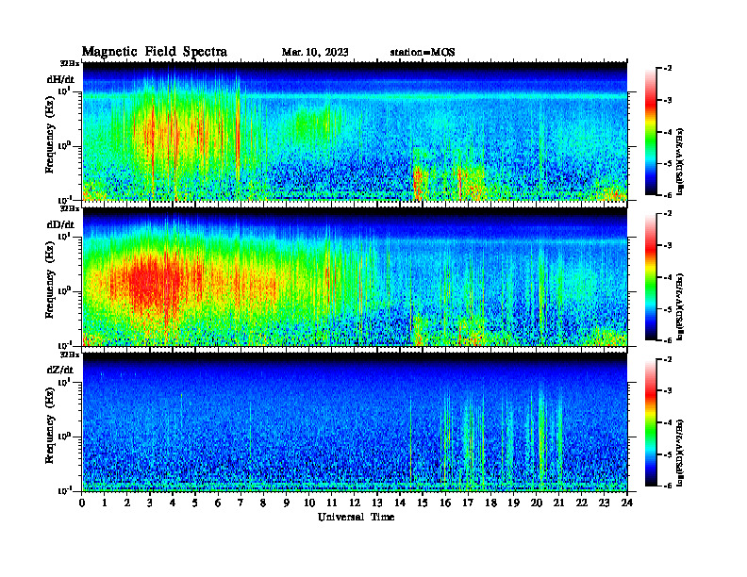Click the hour 3 tick label on time axis
The image size is (747, 577).
tap(151, 503)
